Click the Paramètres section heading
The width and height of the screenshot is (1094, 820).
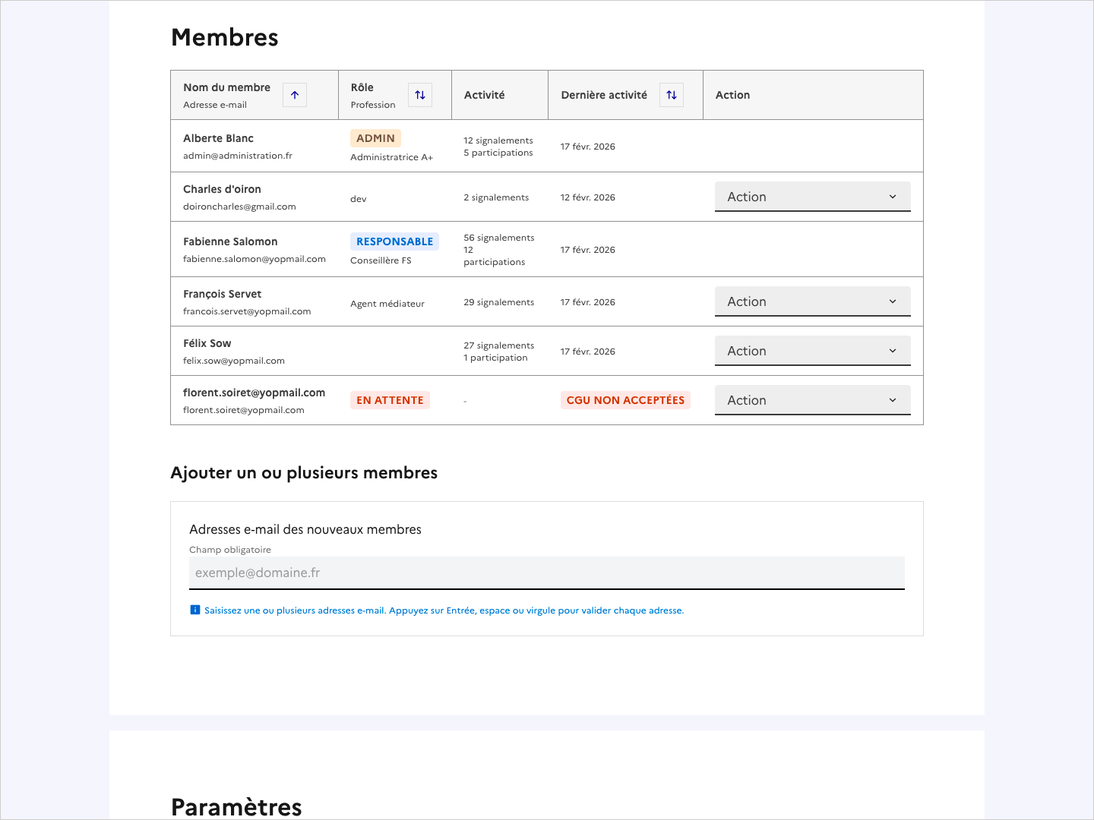pos(236,806)
